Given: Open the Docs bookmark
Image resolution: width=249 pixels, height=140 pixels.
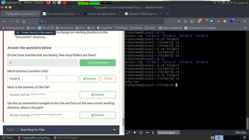Looking at the screenshot, I should coord(81,28).
